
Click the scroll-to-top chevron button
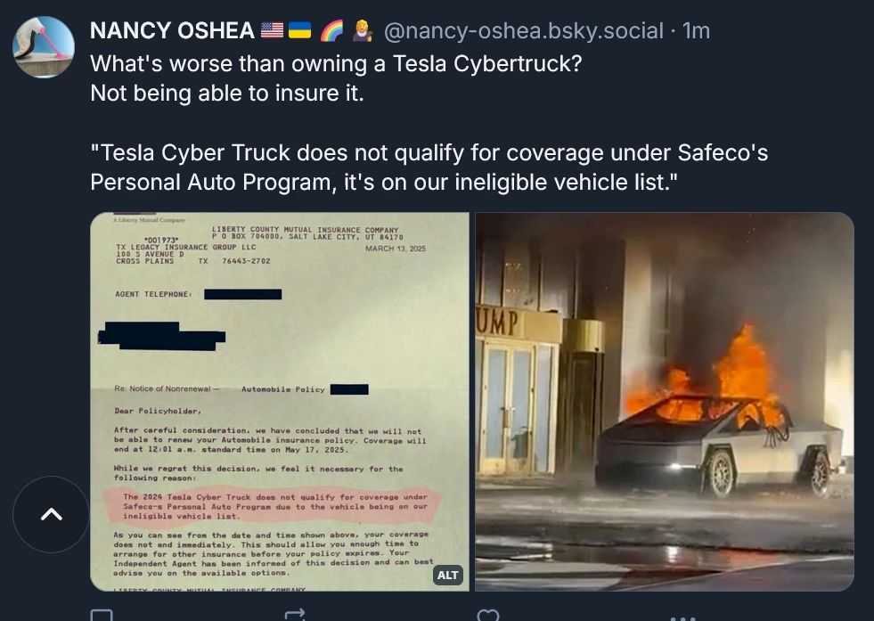pyautogui.click(x=52, y=514)
